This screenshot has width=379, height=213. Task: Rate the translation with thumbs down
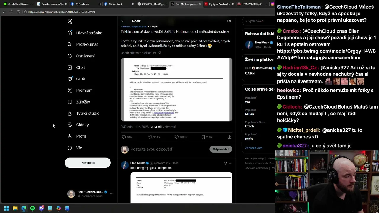point(160,53)
